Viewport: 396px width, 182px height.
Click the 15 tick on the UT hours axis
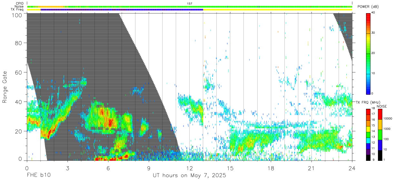(230, 168)
